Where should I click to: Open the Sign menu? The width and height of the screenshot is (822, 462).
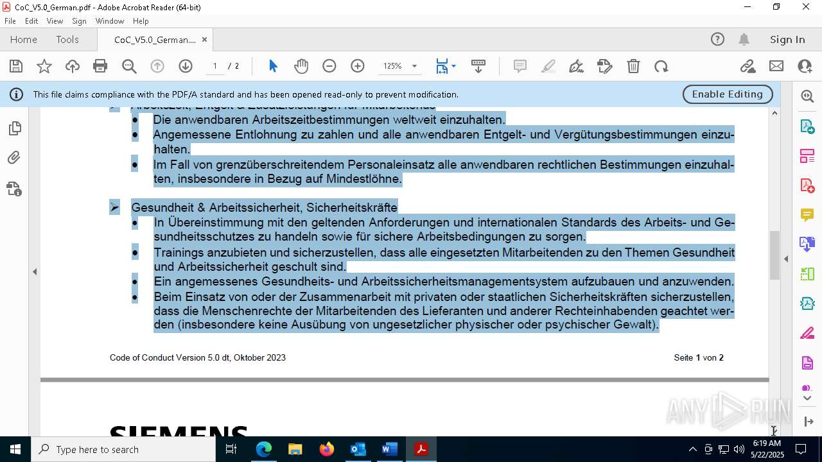tap(79, 21)
